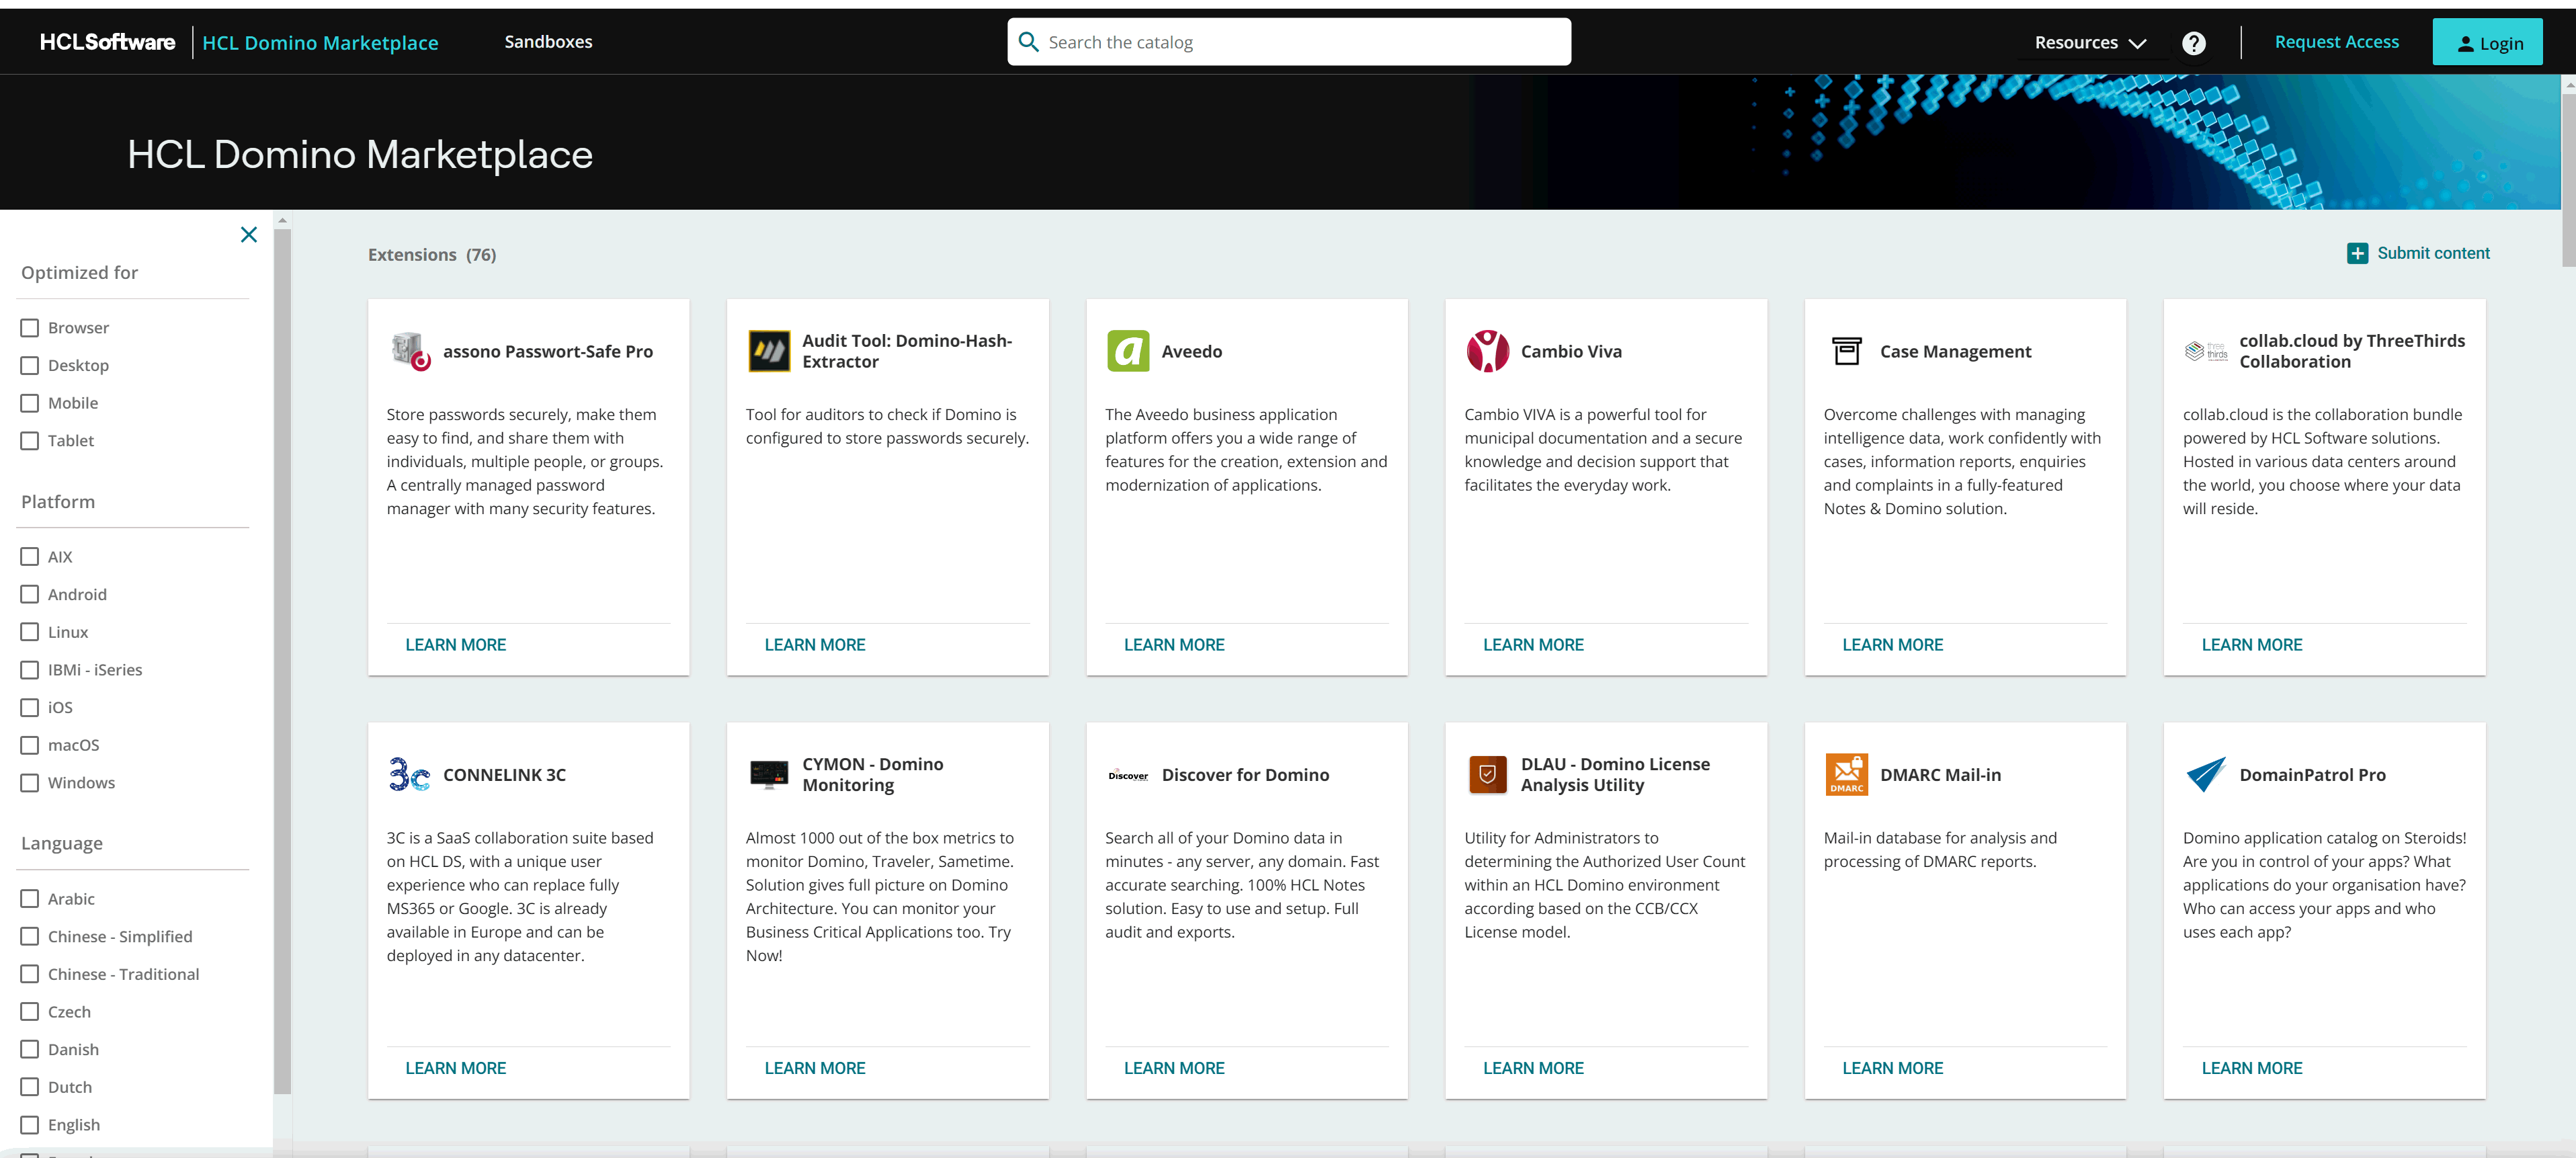Click the collab.cloud ThreeThirds logo
This screenshot has height=1158, width=2576.
[x=2206, y=351]
